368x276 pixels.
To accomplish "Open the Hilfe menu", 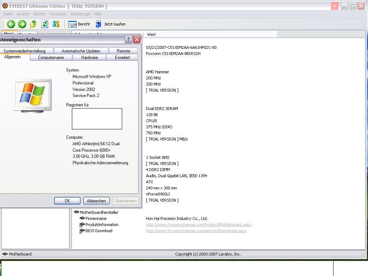I will coord(98,14).
